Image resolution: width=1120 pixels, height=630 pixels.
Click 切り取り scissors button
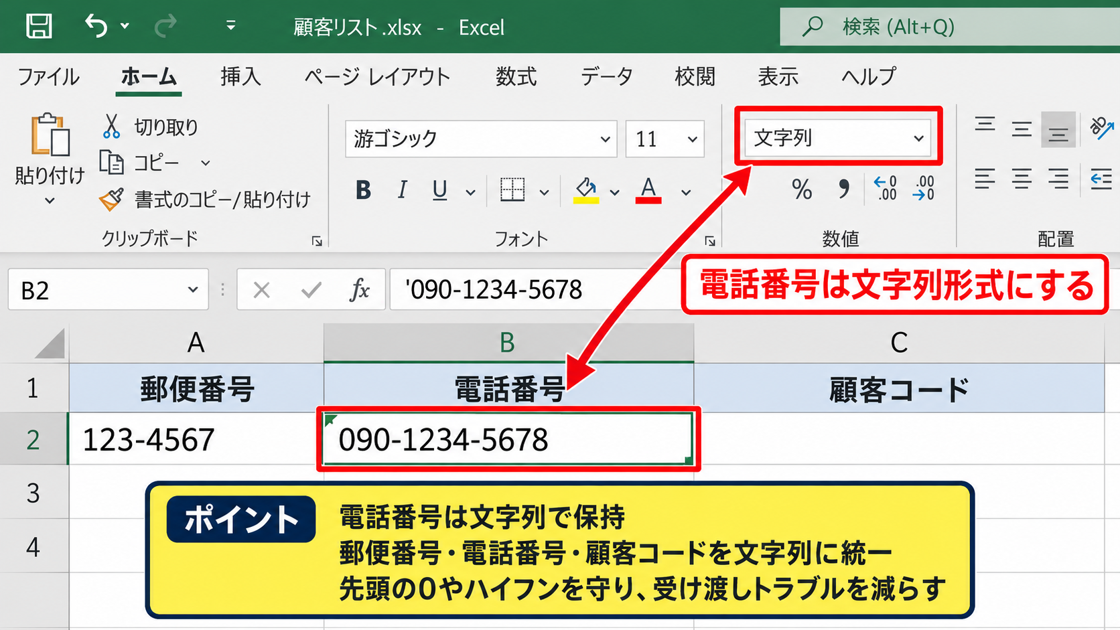(x=150, y=127)
